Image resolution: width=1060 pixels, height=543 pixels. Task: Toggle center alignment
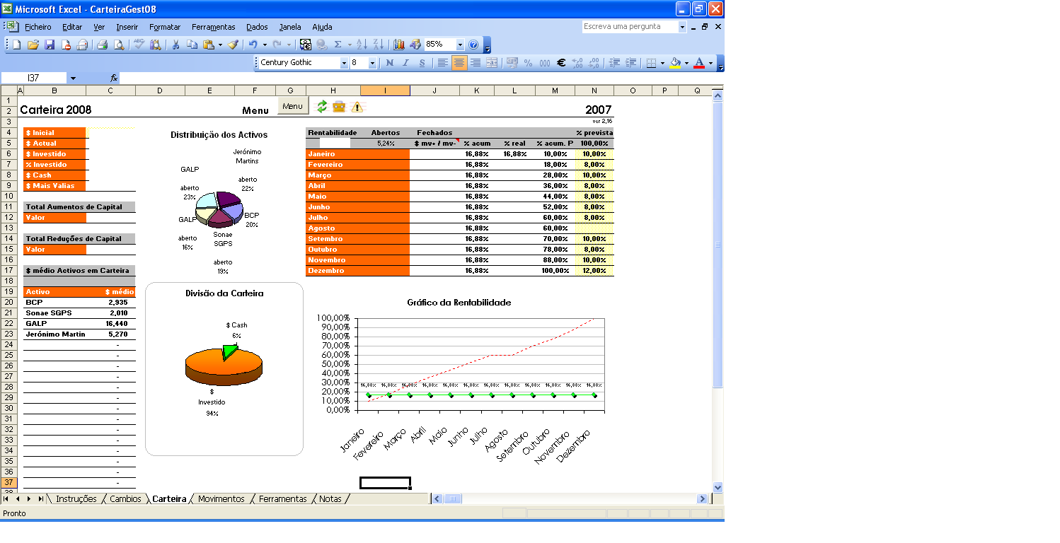pyautogui.click(x=459, y=63)
